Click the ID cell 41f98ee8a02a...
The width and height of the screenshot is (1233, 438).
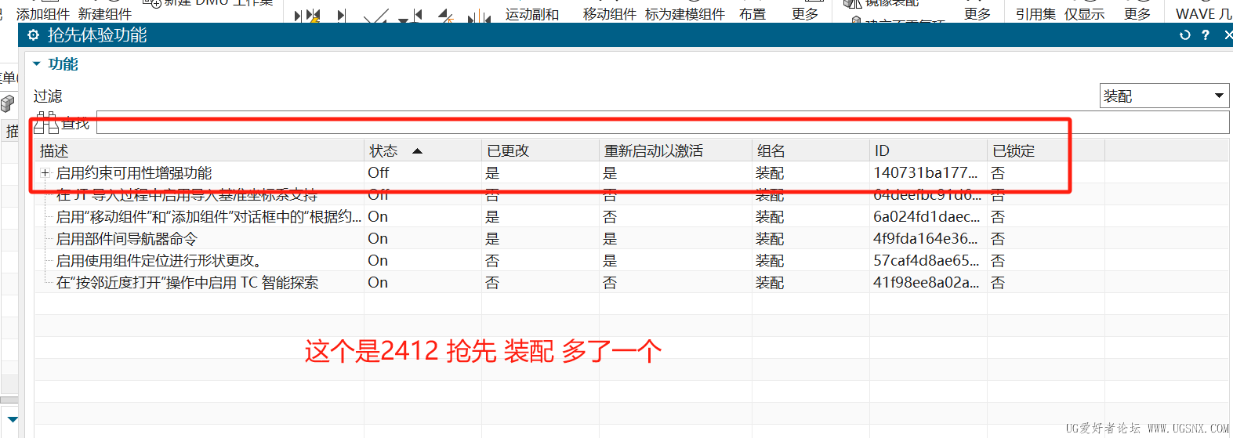point(927,283)
